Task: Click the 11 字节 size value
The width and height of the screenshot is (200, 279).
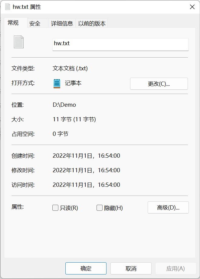Action: pyautogui.click(x=74, y=119)
